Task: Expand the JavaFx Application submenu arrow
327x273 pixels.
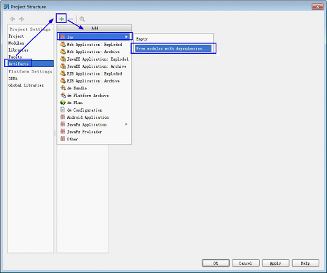Action: [126, 124]
